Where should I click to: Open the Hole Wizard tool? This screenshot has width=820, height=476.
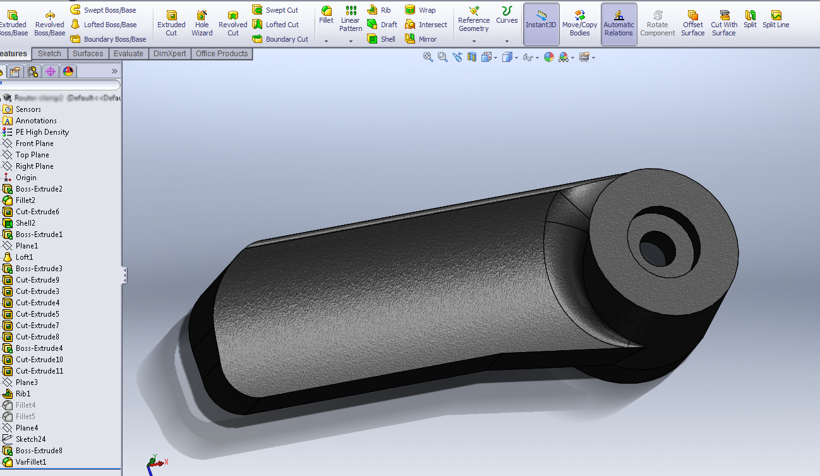tap(202, 23)
